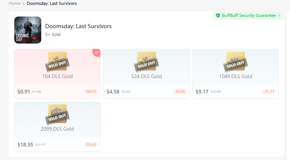Click the Doomsday game cover thumbnail
This screenshot has height=160, width=290.
tap(28, 30)
